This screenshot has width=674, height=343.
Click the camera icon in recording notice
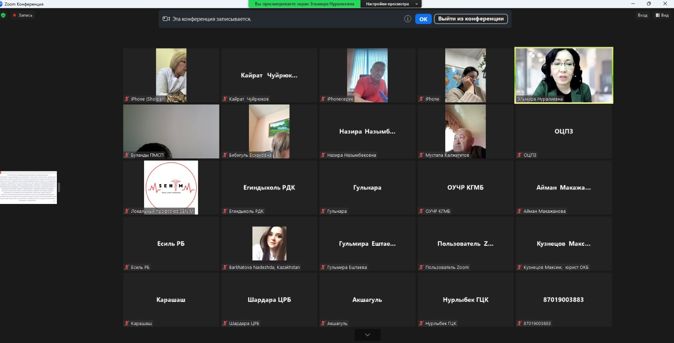coord(166,19)
